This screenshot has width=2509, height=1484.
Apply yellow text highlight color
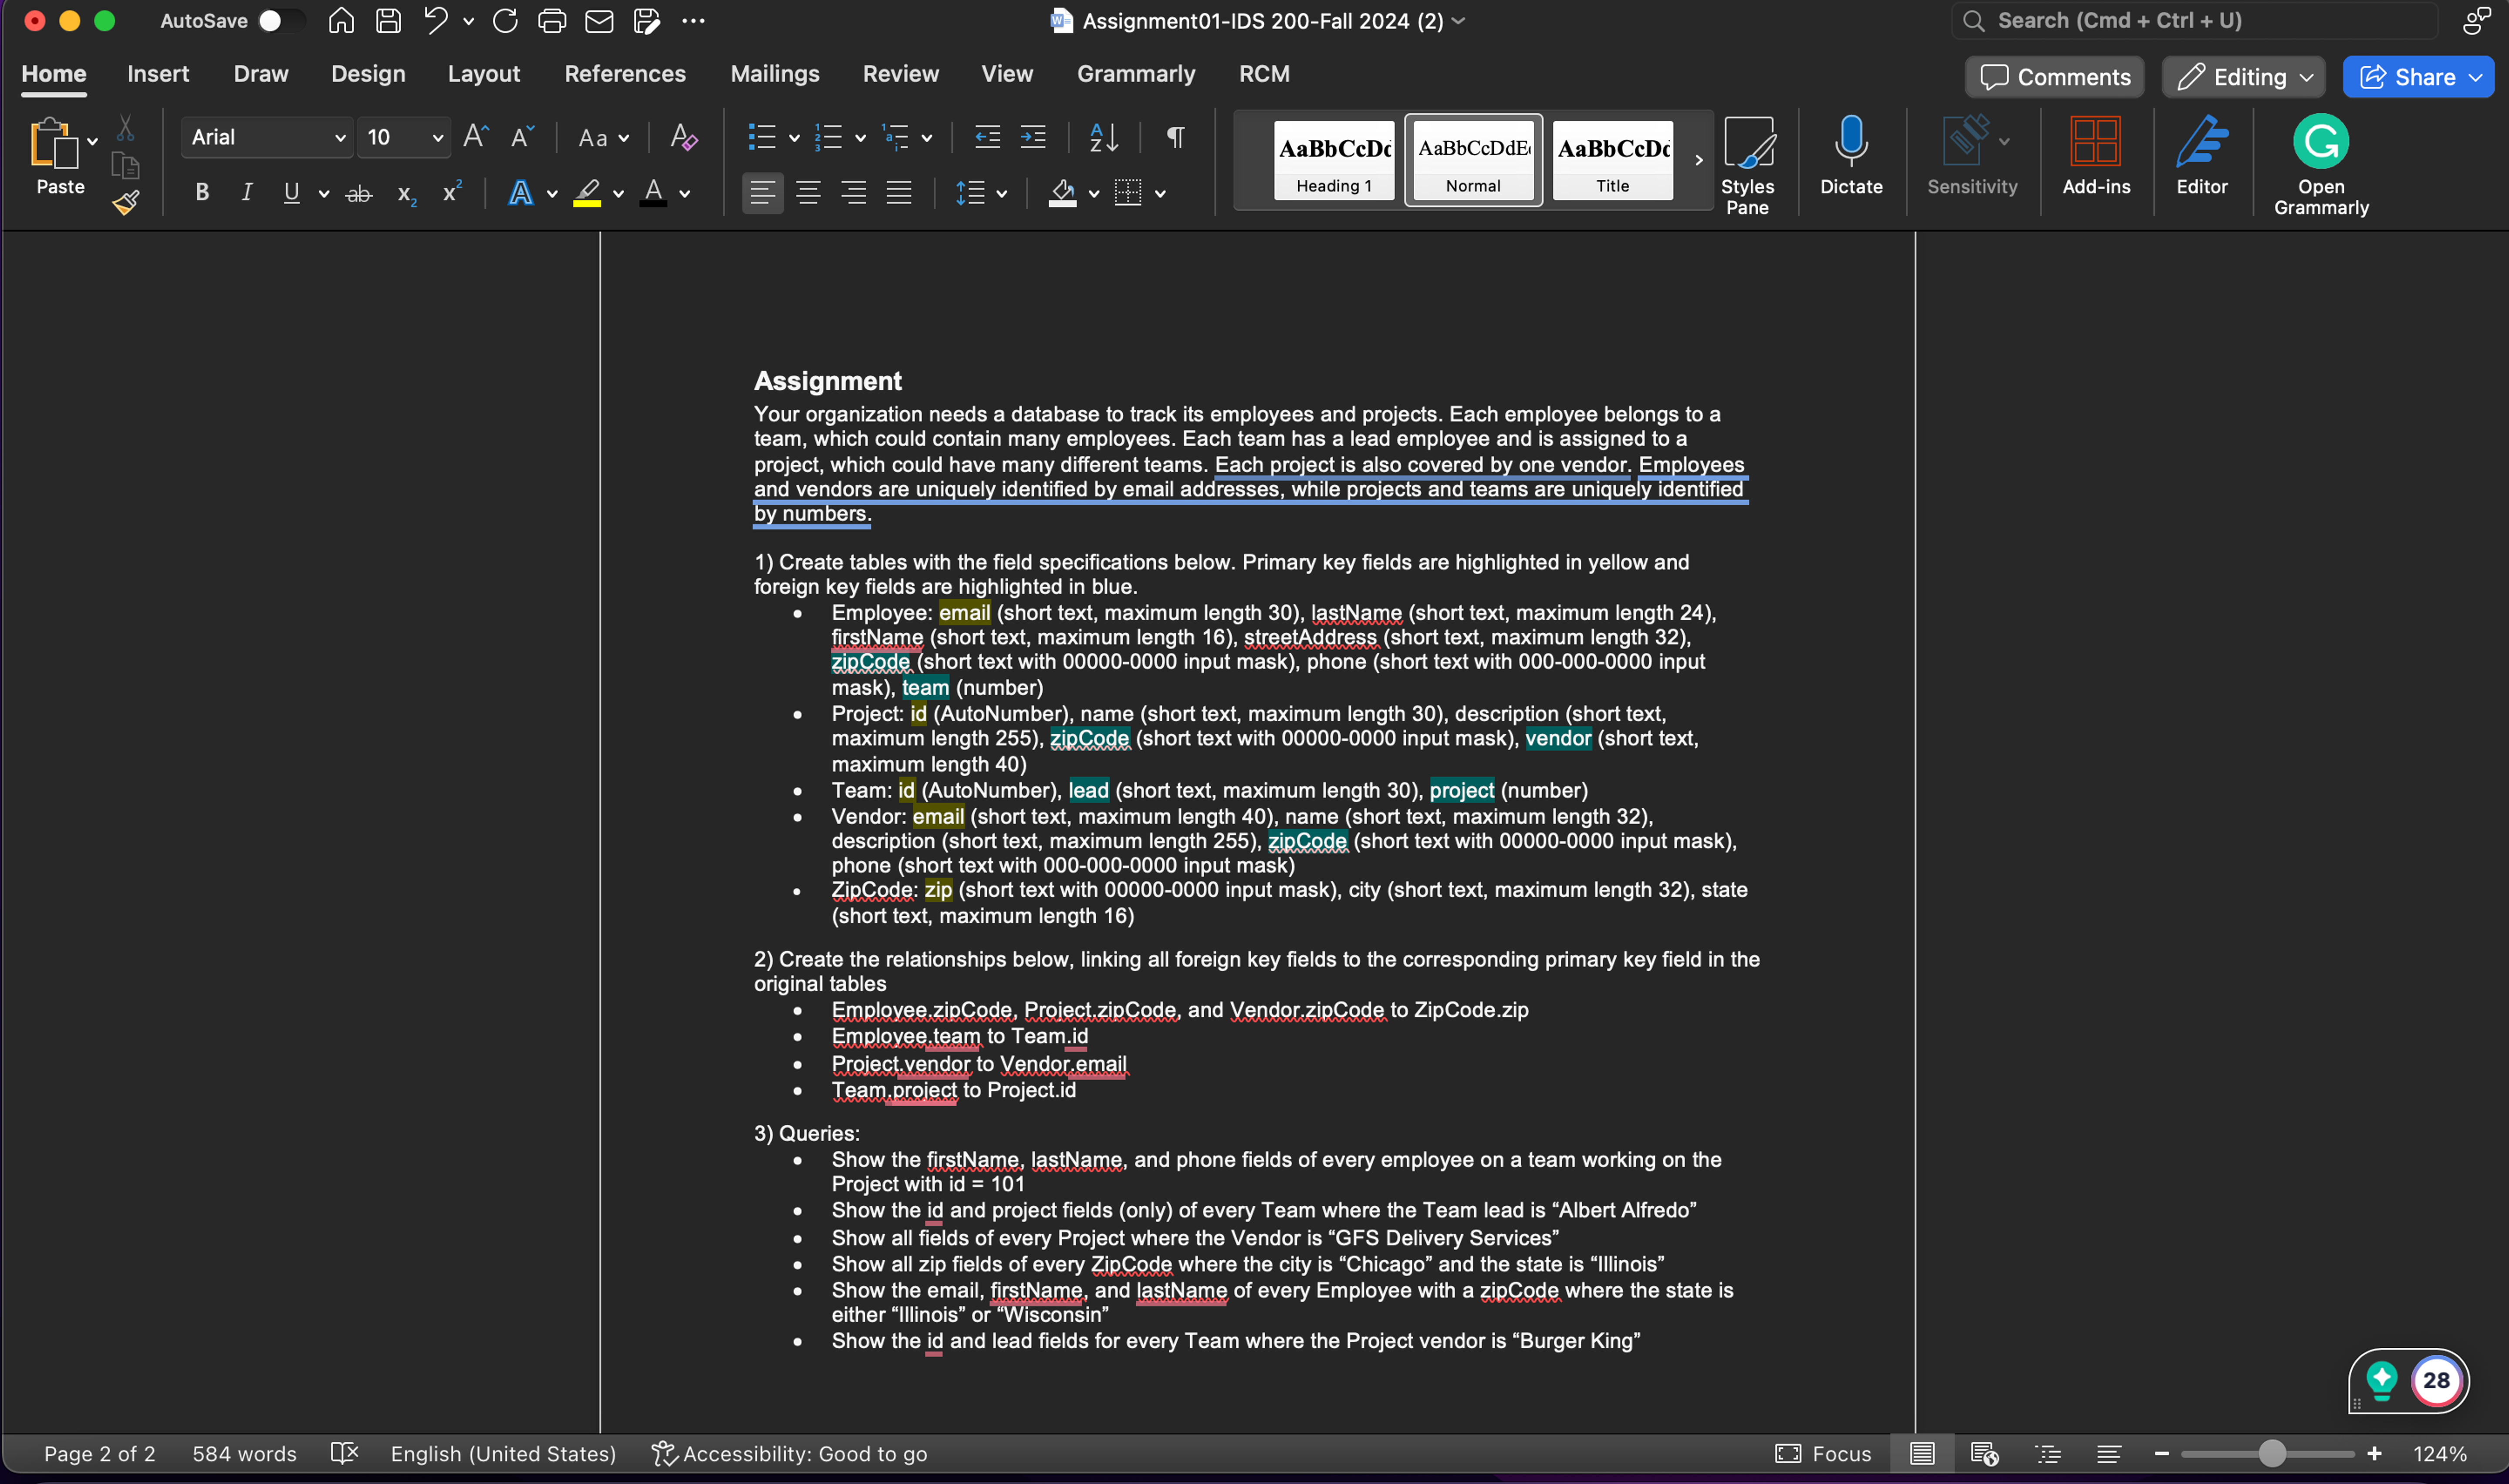(x=588, y=193)
